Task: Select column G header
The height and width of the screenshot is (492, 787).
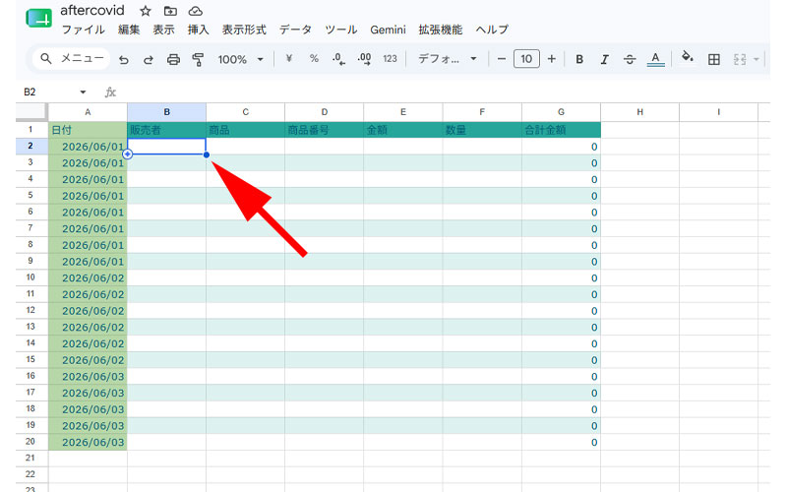Action: [561, 112]
